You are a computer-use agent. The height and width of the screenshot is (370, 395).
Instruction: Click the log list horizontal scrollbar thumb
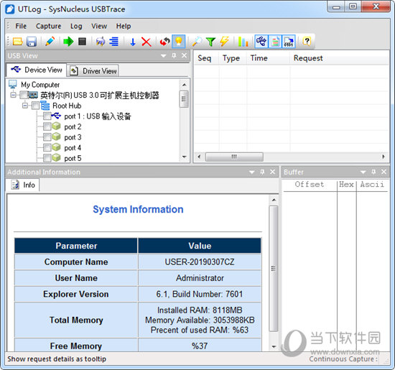pos(234,157)
